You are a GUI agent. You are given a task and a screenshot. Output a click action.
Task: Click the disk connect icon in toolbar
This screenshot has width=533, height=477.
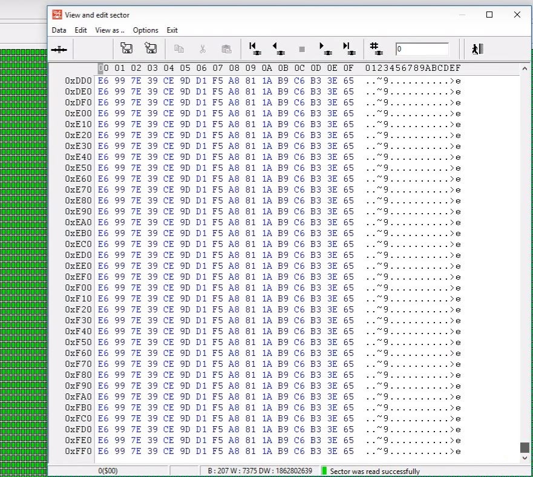pyautogui.click(x=59, y=50)
